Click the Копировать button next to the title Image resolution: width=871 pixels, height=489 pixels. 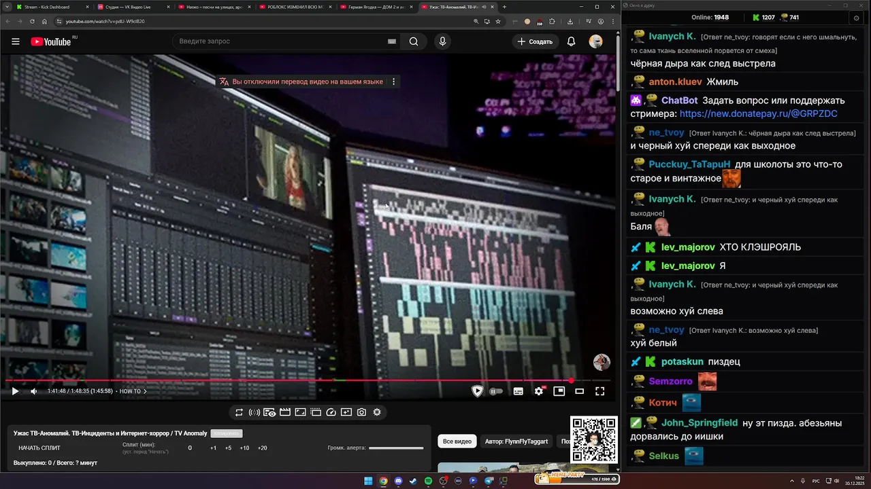coord(227,433)
